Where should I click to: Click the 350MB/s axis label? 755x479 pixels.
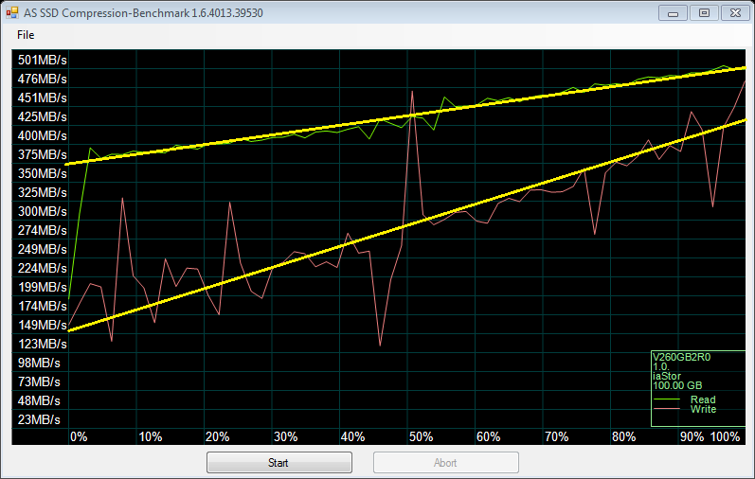coord(43,173)
